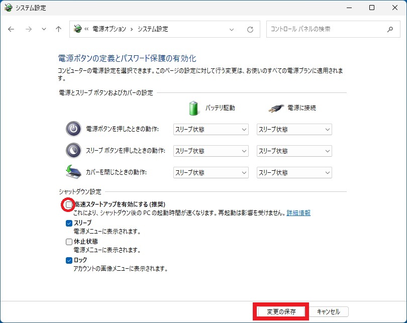Minimize the システム設定 window
Viewport: 407px width, 323px height.
[x=349, y=8]
